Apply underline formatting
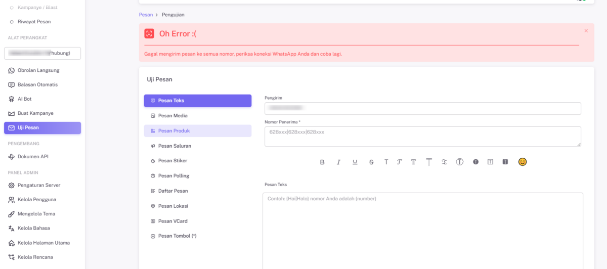 pos(355,162)
